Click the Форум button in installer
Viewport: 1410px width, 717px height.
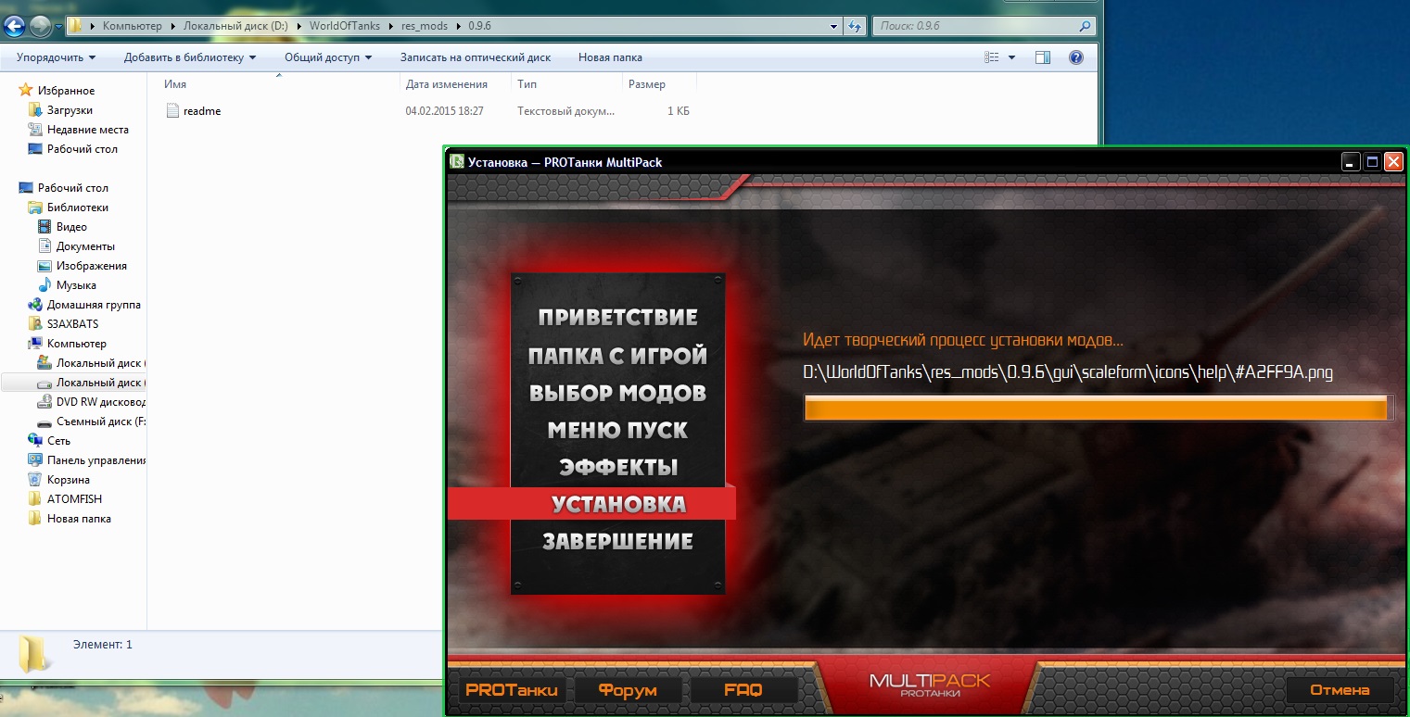(628, 690)
